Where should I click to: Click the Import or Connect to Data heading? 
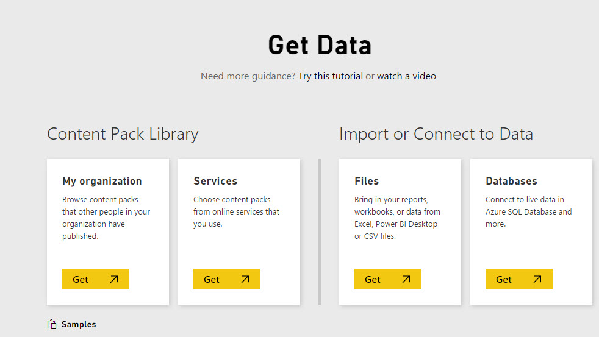[x=436, y=134]
